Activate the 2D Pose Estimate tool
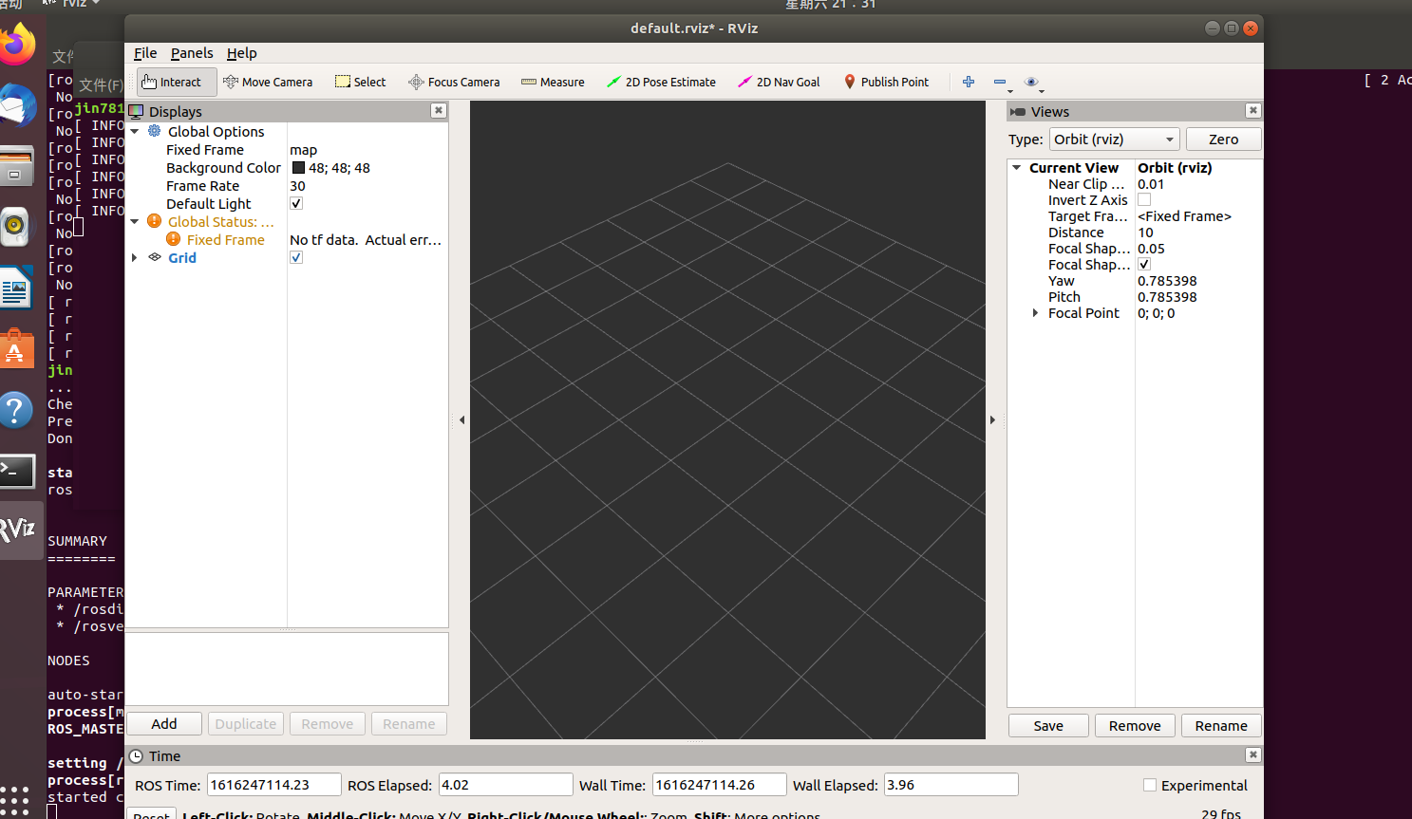This screenshot has width=1412, height=819. pos(661,82)
